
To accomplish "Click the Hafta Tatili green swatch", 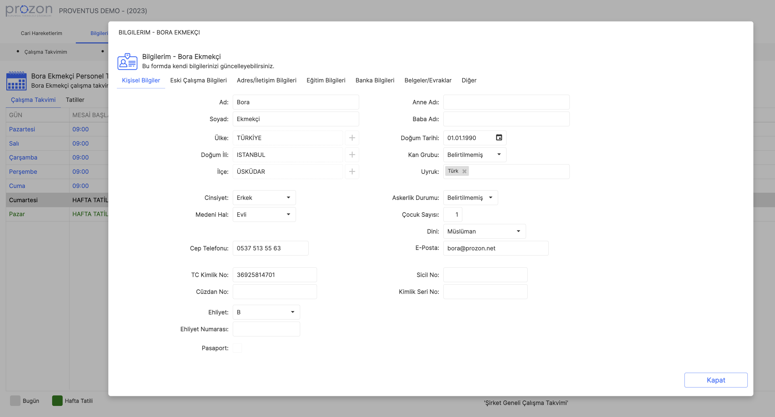I will tap(57, 400).
